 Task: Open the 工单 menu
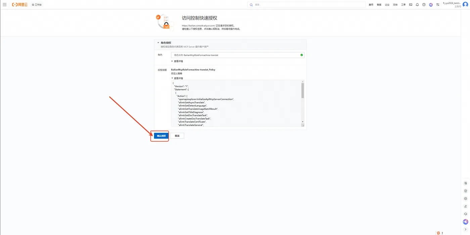(x=403, y=5)
